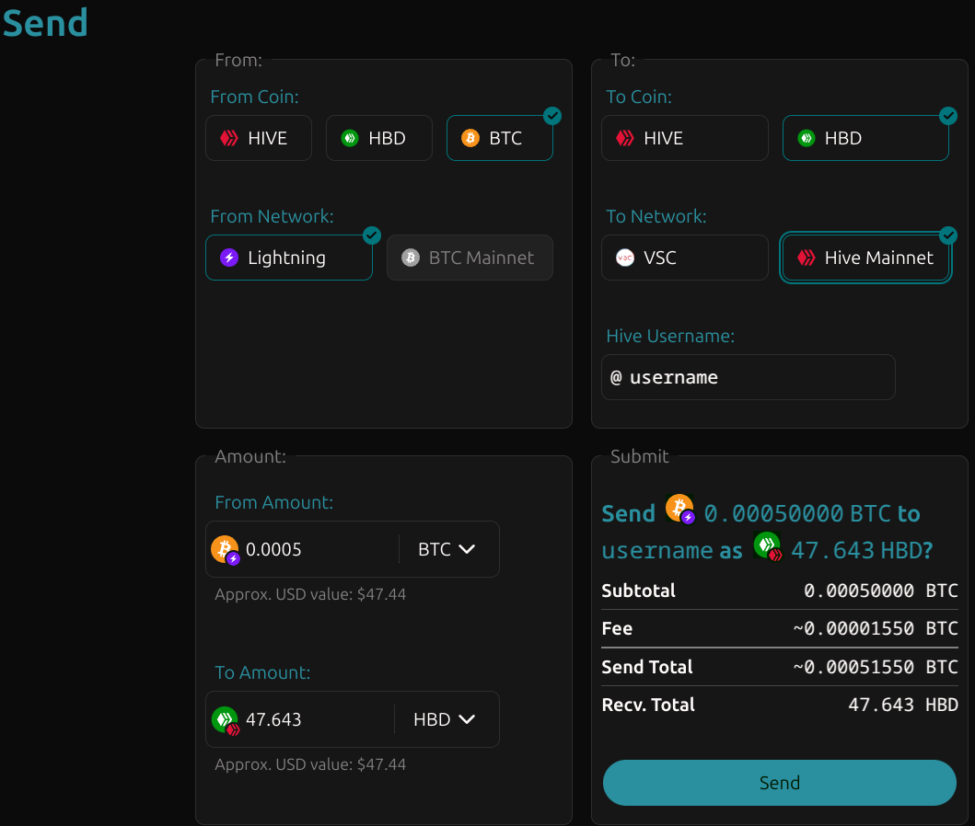Click the HIVE logo in To Coin
Viewport: 975px width, 826px height.
pos(625,138)
